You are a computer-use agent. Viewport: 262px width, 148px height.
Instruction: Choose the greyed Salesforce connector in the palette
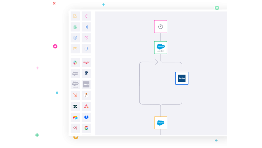point(75,73)
